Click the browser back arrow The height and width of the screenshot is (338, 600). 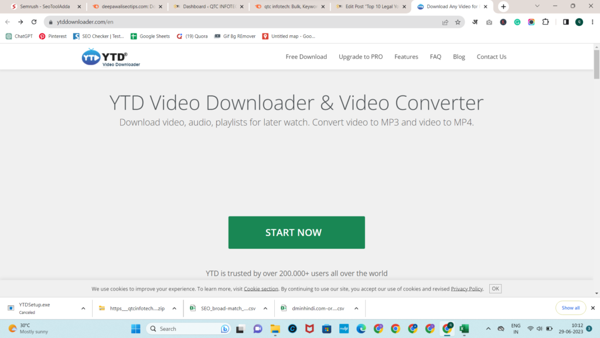click(x=8, y=22)
